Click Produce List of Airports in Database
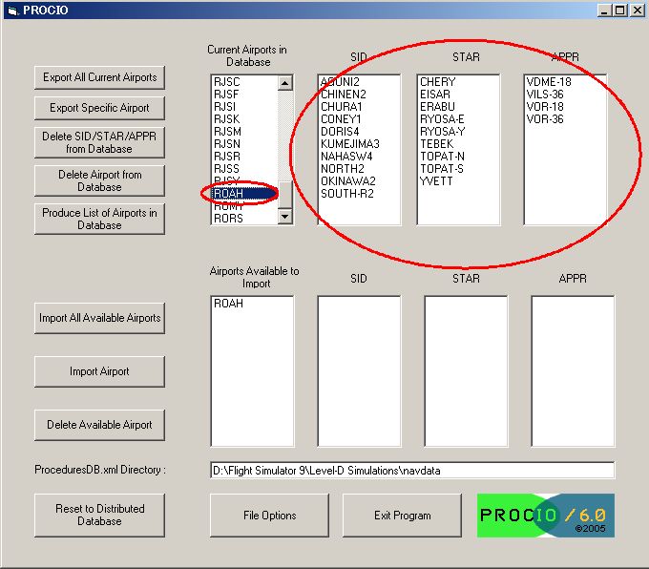 [100, 219]
